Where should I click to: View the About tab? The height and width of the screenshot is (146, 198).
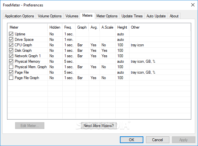point(174,16)
